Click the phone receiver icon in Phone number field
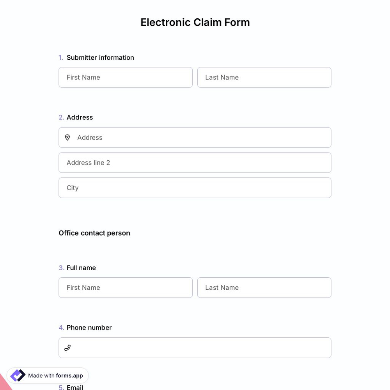This screenshot has width=390, height=390. [x=67, y=347]
